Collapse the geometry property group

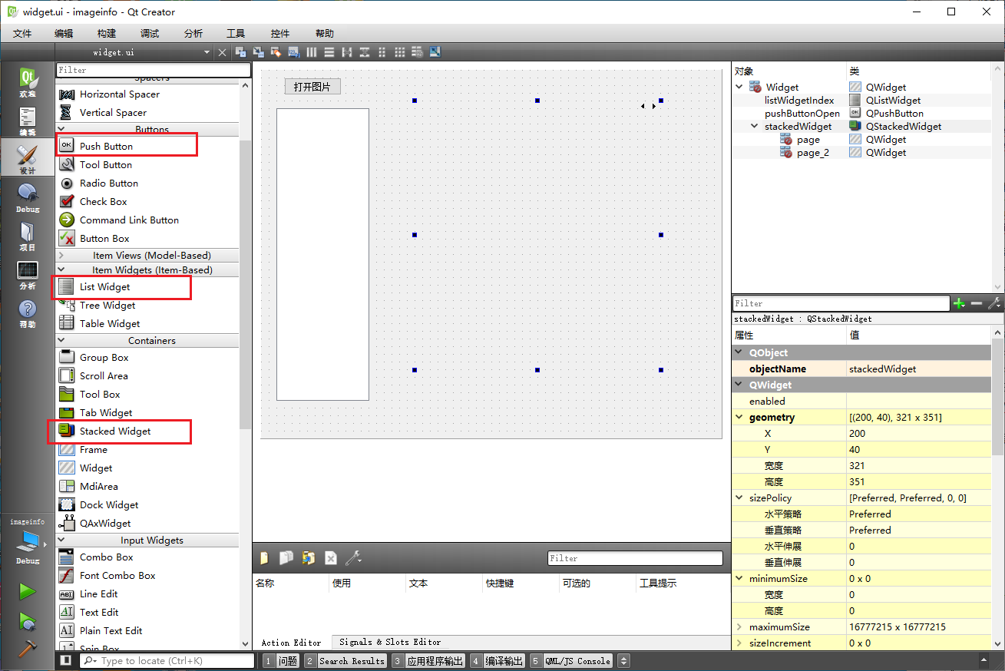[x=739, y=417]
